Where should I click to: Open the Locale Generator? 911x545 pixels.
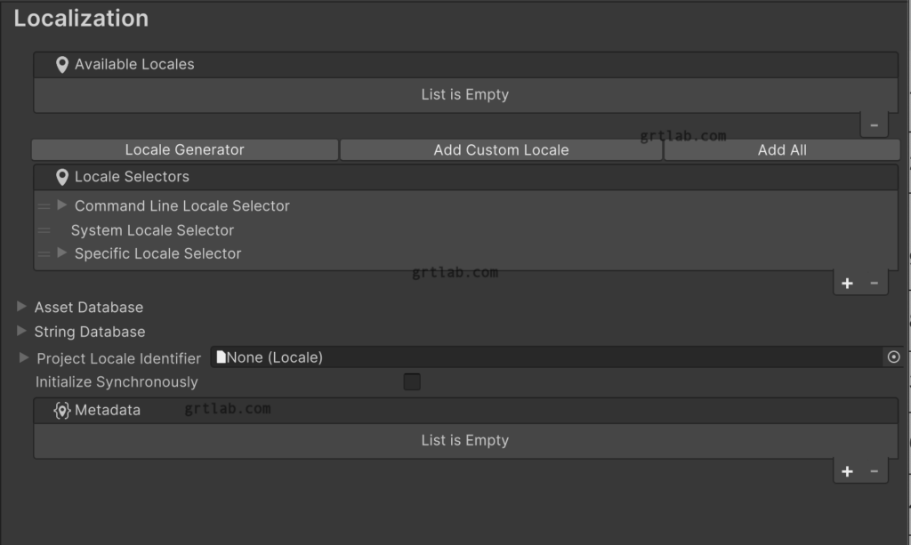click(x=184, y=149)
